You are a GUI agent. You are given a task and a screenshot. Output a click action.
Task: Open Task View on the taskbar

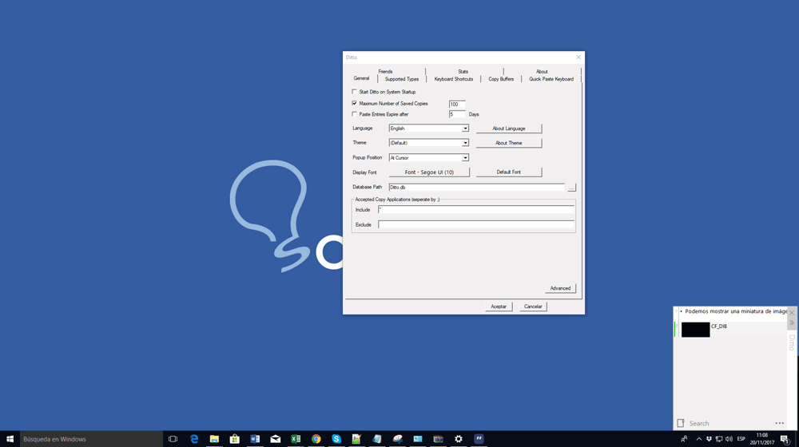pos(173,439)
